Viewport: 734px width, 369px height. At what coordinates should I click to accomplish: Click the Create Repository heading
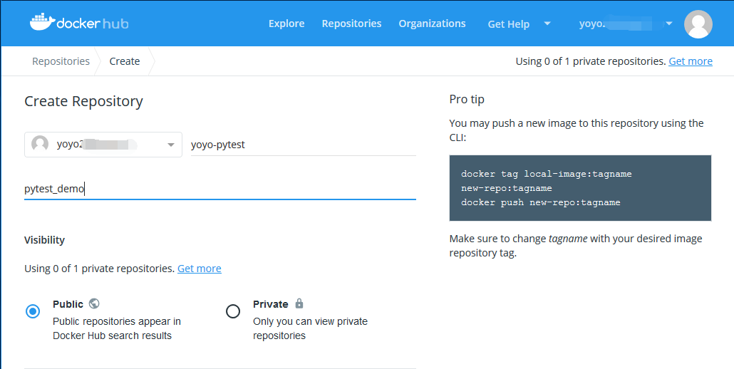click(x=84, y=101)
